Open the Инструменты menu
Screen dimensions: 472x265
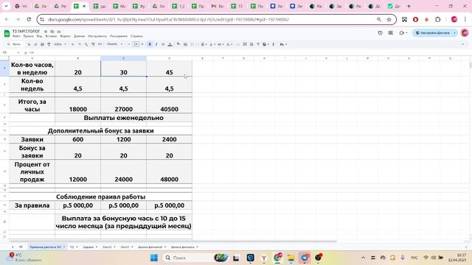pos(97,36)
